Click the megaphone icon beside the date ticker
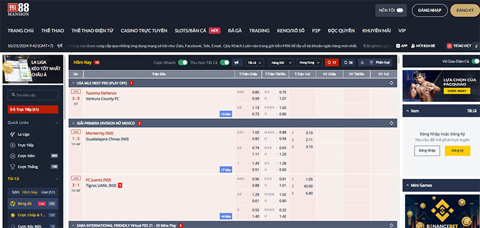This screenshot has width=480, height=228. pyautogui.click(x=59, y=46)
